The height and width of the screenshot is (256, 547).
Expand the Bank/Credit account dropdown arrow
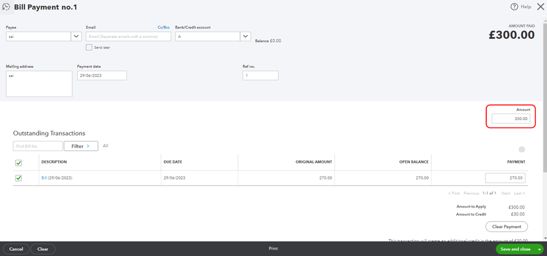pyautogui.click(x=245, y=36)
